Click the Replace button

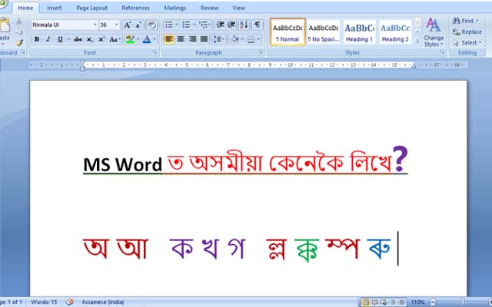point(467,31)
